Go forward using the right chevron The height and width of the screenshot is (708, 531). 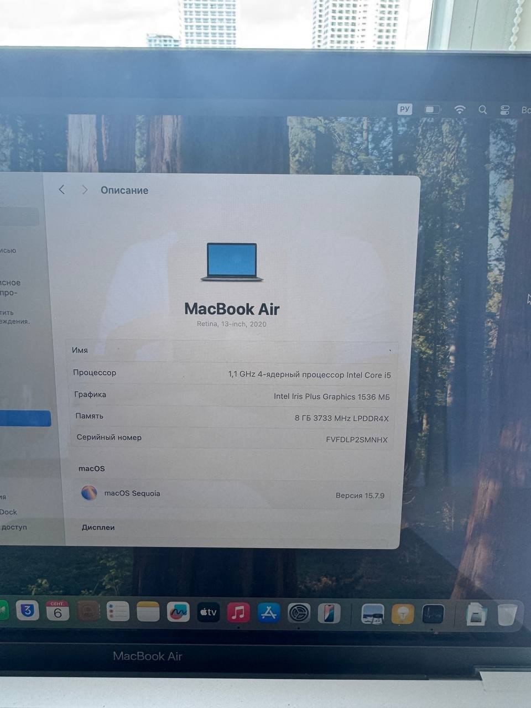pos(85,190)
